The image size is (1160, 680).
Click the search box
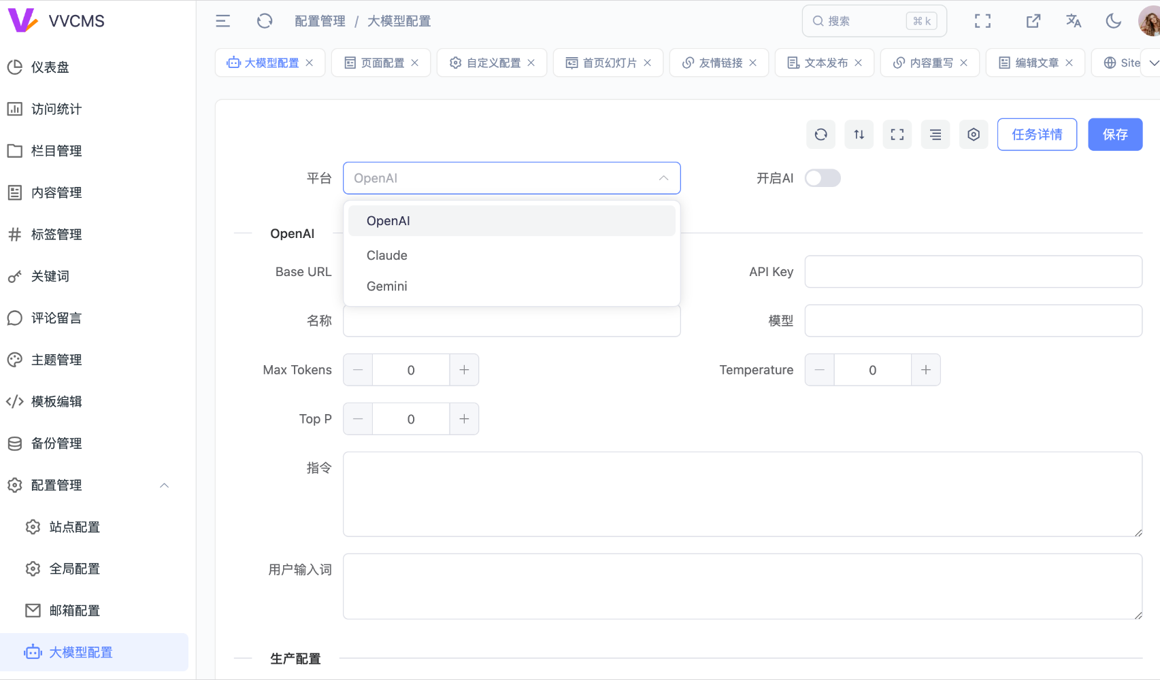click(874, 21)
